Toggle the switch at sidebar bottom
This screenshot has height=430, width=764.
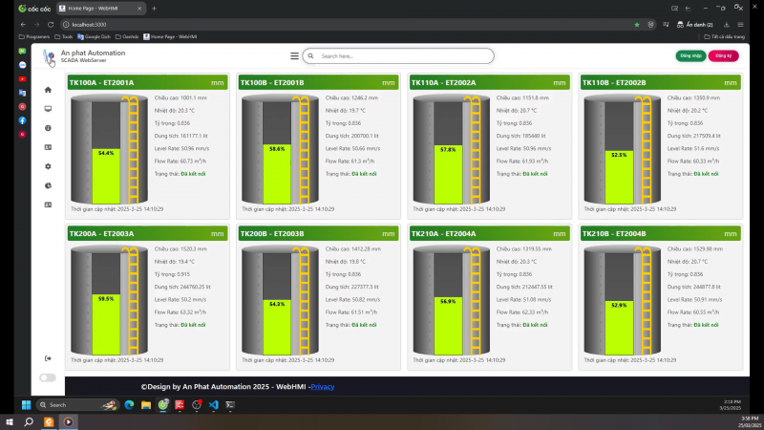click(47, 377)
